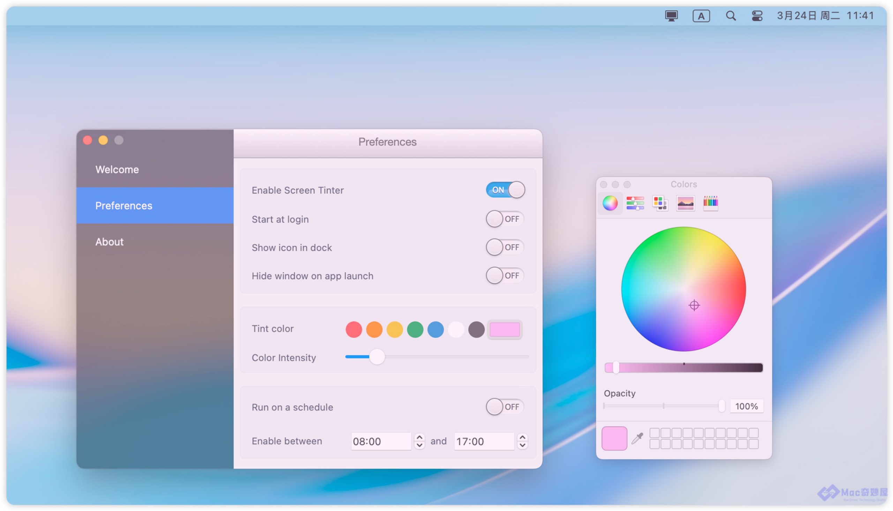This screenshot has height=511, width=893.
Task: Activate the eyedropper color sampler
Action: [x=637, y=438]
